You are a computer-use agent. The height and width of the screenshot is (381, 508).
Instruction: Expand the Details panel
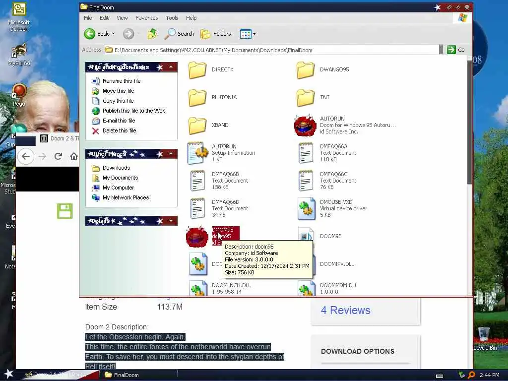[x=171, y=221]
